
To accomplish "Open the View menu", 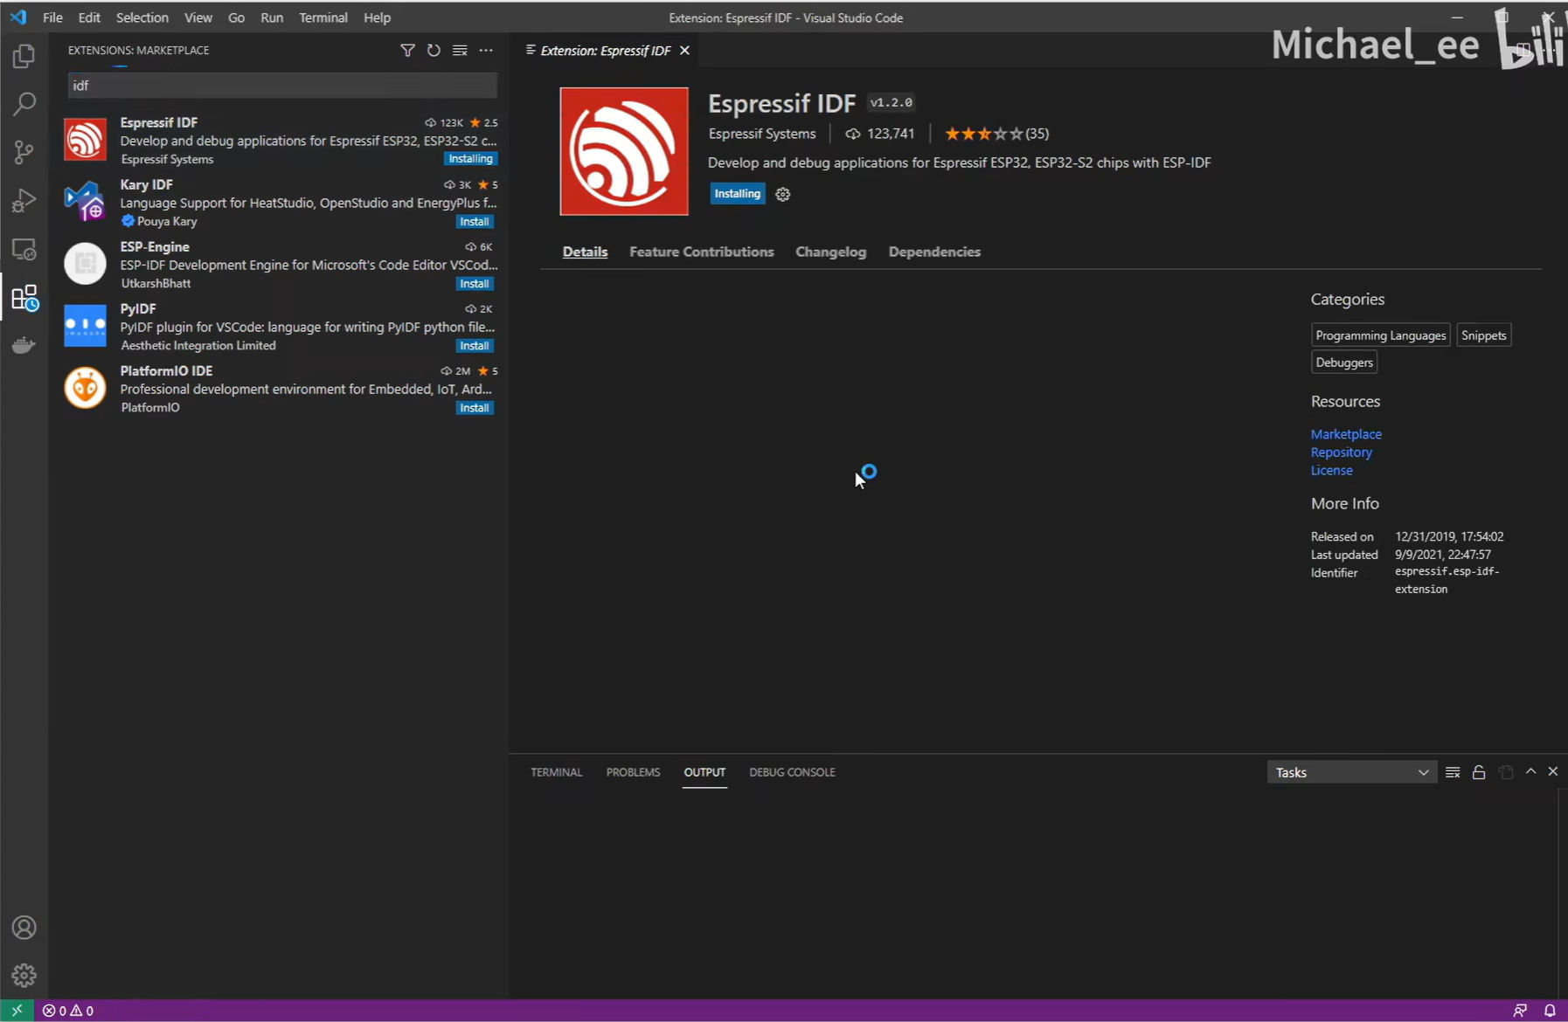I will point(198,17).
